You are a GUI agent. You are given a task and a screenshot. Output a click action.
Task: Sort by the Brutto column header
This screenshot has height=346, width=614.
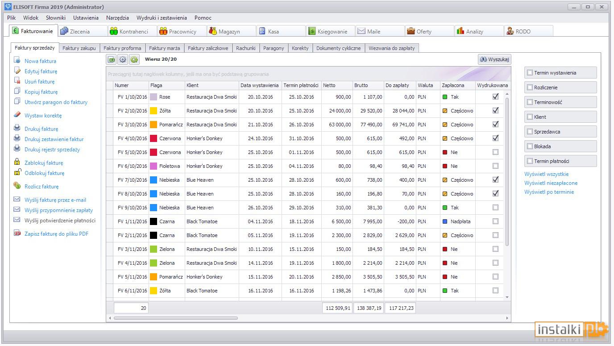click(x=368, y=85)
